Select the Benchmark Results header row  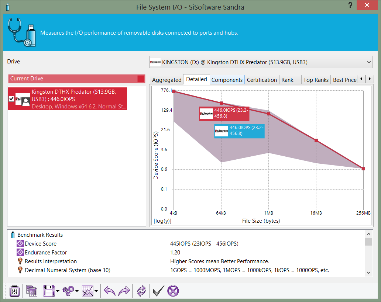40,235
